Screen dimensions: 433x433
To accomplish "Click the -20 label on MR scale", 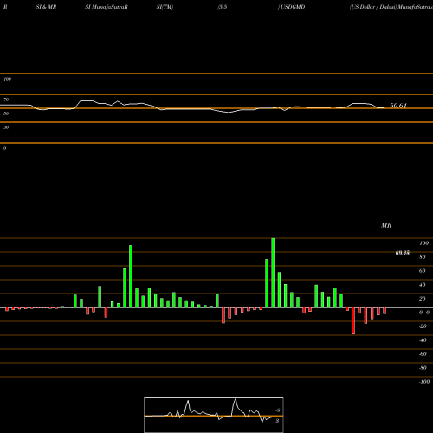I will (x=423, y=326).
